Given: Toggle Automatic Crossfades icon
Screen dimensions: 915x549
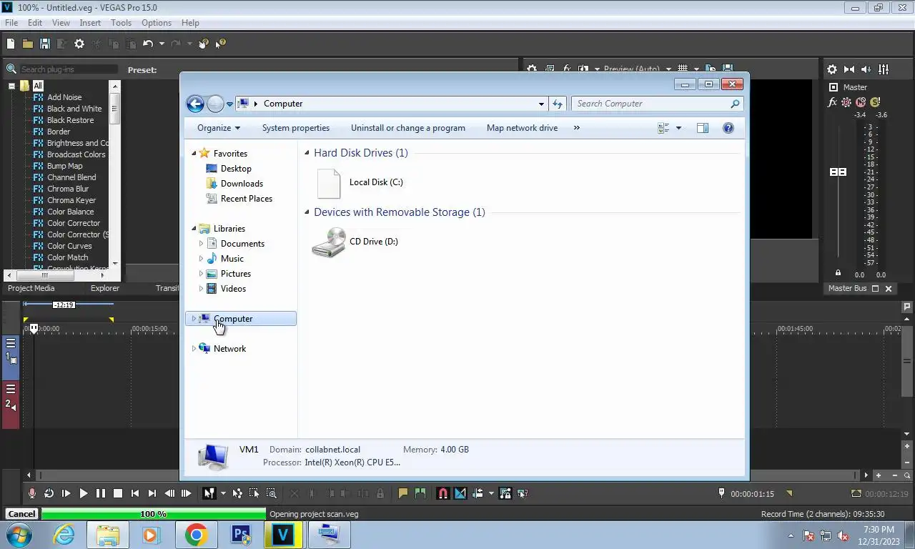Looking at the screenshot, I should pos(460,493).
